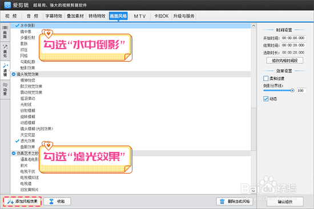Switch to the 动景 side tab
The image size is (314, 209).
click(x=5, y=90)
